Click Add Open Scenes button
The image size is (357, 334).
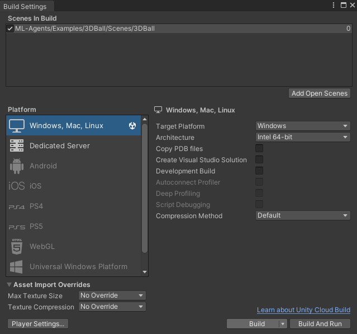(x=320, y=93)
